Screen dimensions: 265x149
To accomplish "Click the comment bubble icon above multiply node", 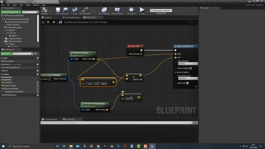I will [x=123, y=92].
